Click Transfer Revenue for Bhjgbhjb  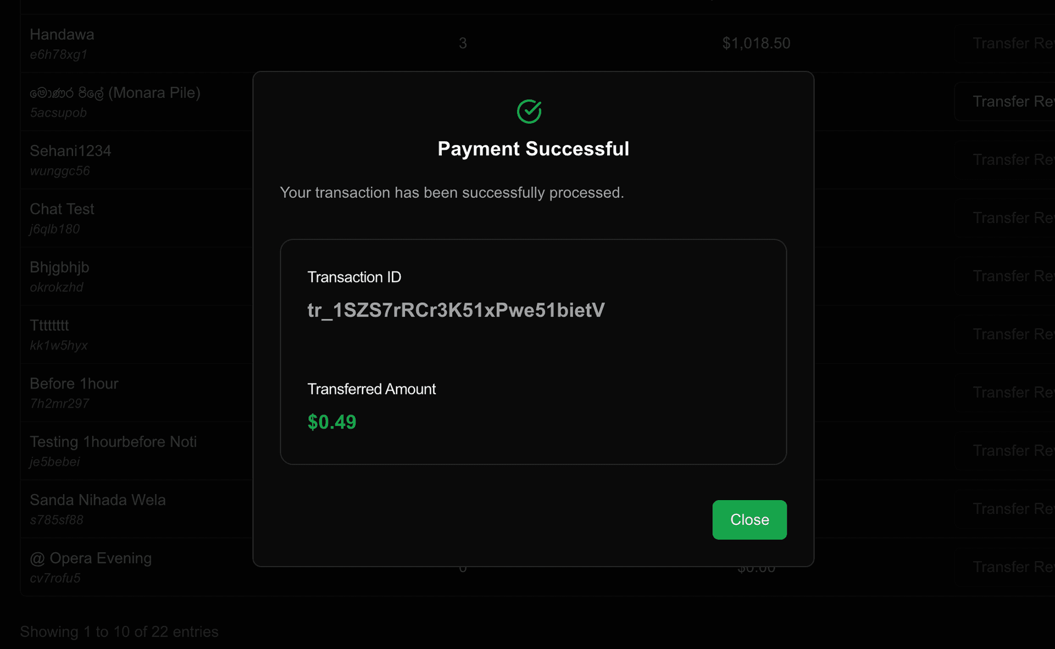(x=1013, y=276)
